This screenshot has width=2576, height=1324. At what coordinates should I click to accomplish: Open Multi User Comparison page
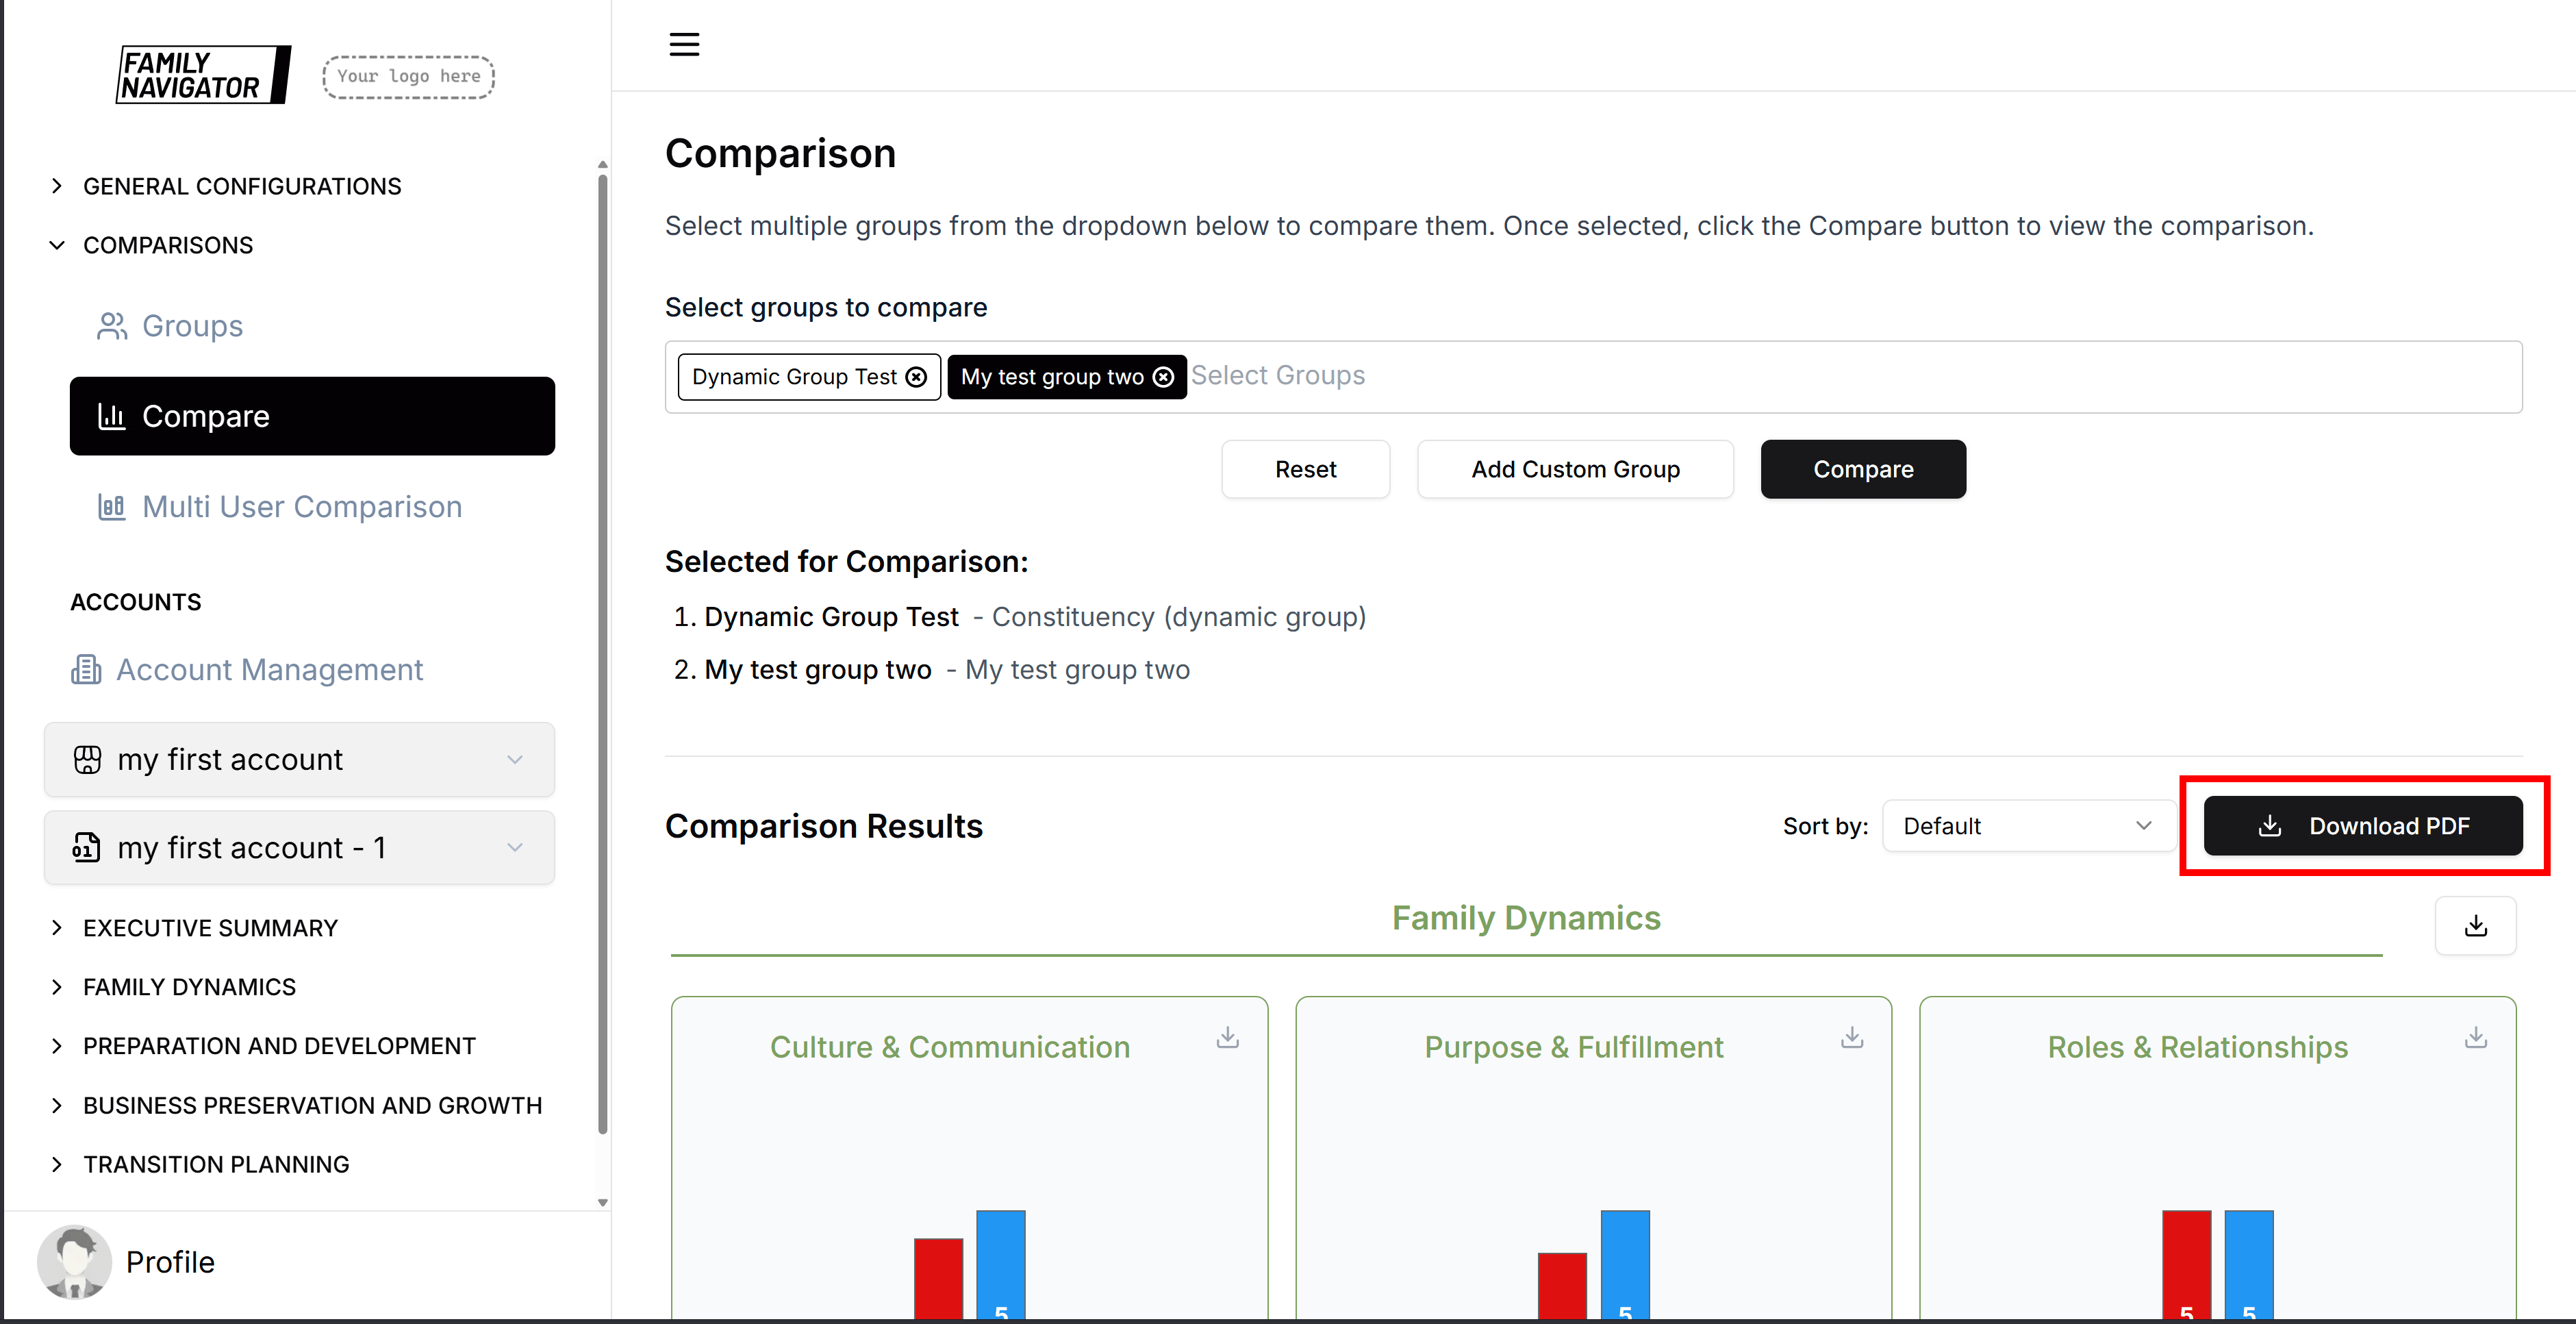coord(301,507)
